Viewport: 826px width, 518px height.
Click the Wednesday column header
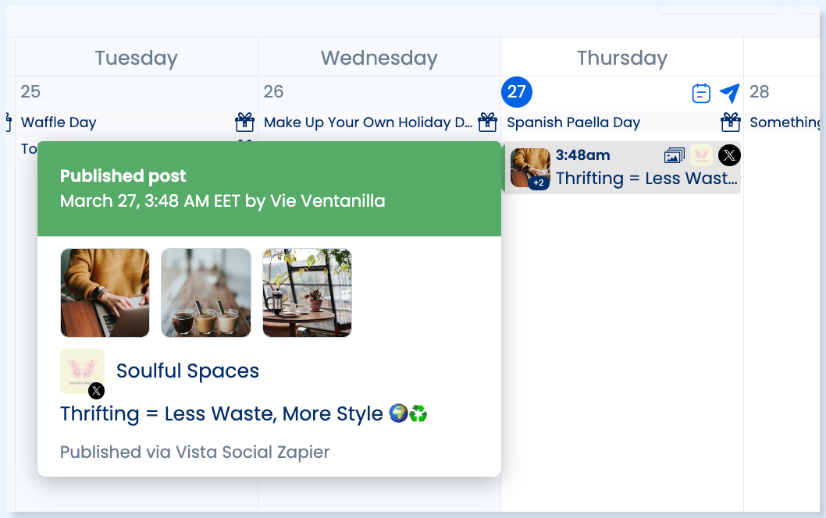(x=379, y=58)
